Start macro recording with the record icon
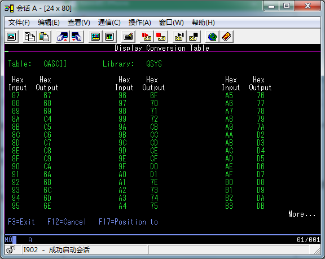Image resolution: width=325 pixels, height=259 pixels. coord(147,37)
